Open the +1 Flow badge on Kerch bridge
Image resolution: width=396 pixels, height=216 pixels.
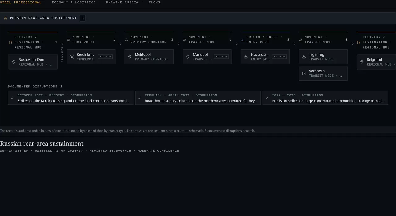click(105, 57)
